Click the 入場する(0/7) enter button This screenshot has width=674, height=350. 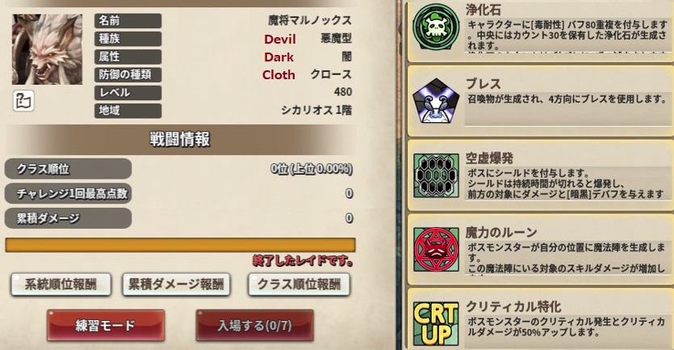pyautogui.click(x=254, y=326)
